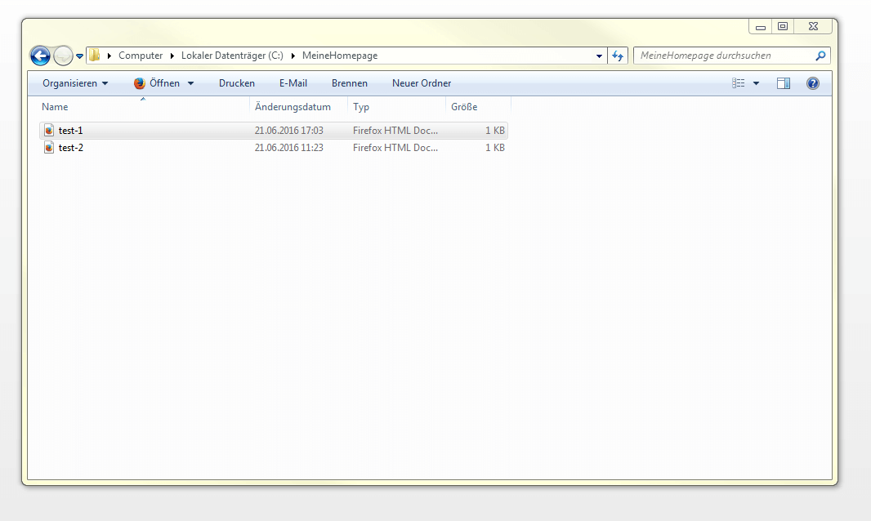Toggle the preview pane icon

(783, 83)
